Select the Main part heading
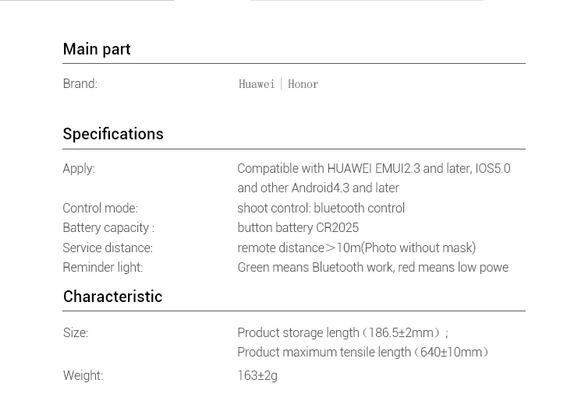Screen dimensions: 585x418 click(97, 49)
